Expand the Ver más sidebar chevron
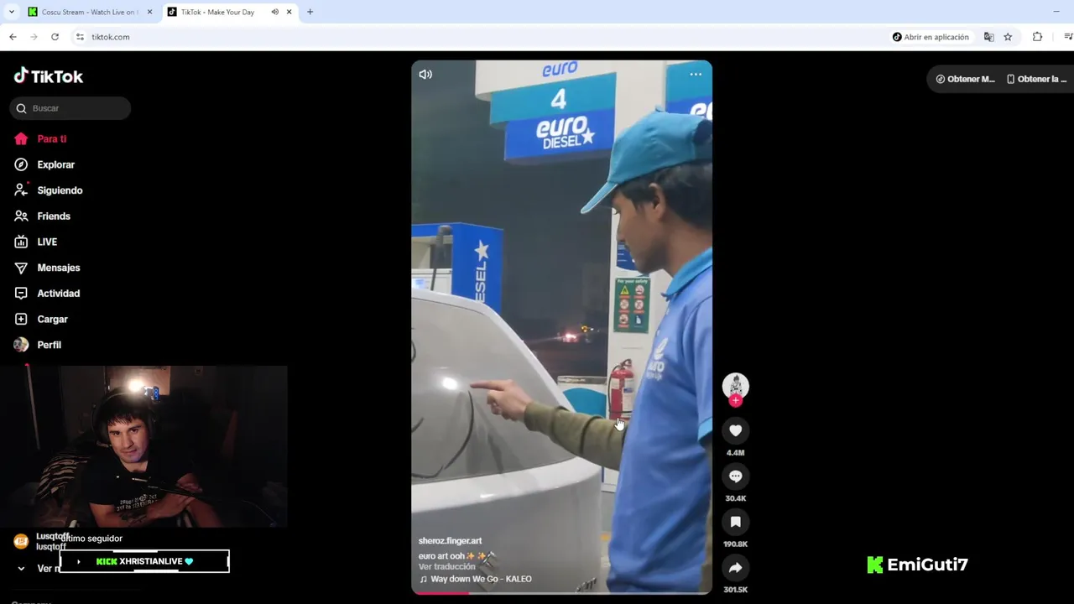Screen dimensions: 1074x604 point(21,569)
